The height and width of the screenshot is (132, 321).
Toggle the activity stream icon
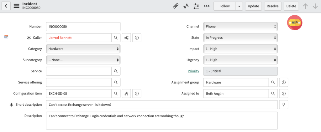(x=186, y=6)
